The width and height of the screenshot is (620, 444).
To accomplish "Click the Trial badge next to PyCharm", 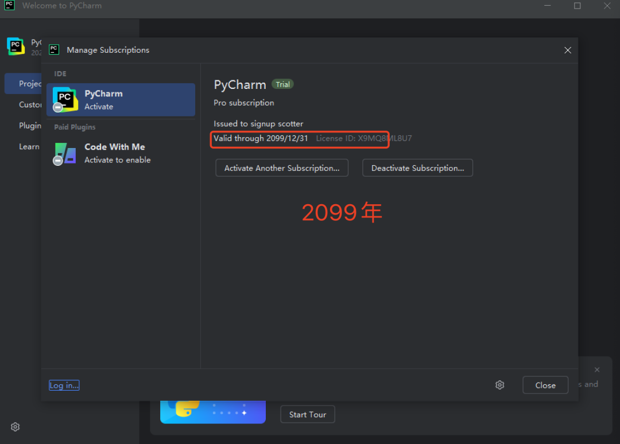I will [x=282, y=84].
